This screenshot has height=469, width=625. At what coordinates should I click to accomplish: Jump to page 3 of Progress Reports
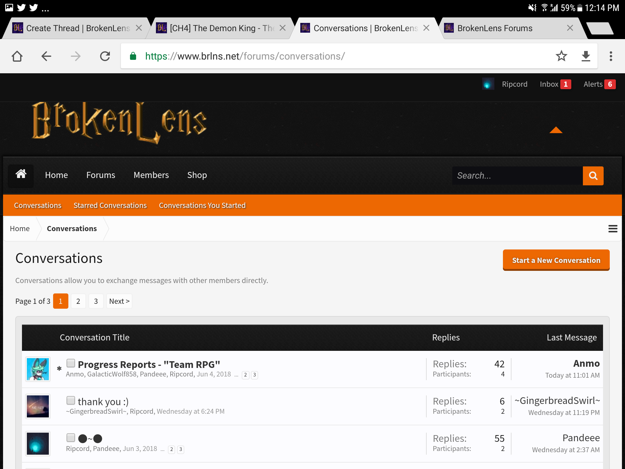click(x=255, y=375)
